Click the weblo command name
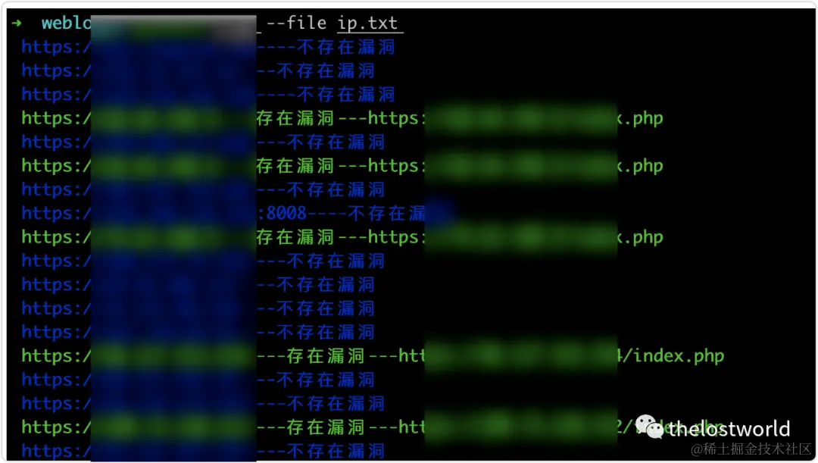This screenshot has width=818, height=463. click(x=66, y=23)
